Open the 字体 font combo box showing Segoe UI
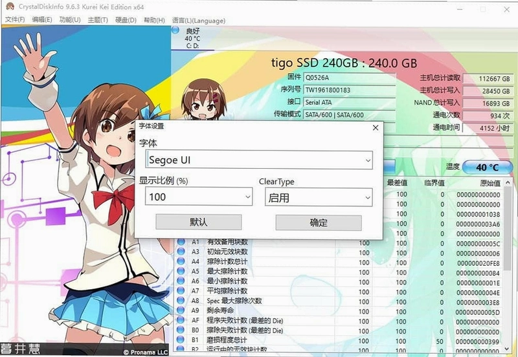This screenshot has height=357, width=518. 259,160
